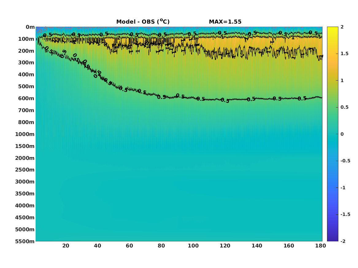Pick the colorbar tick label "0"
The width and height of the screenshot is (358, 268).
[342, 134]
